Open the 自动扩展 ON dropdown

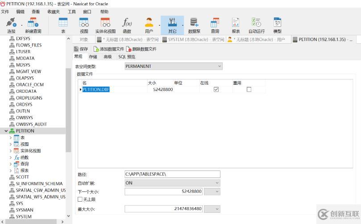172,183
